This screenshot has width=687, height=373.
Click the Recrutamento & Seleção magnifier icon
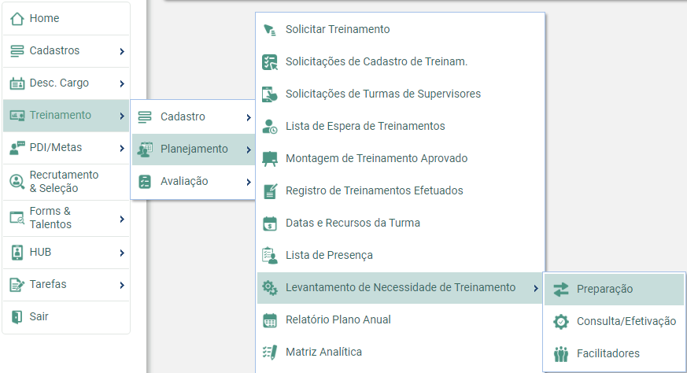pos(17,182)
